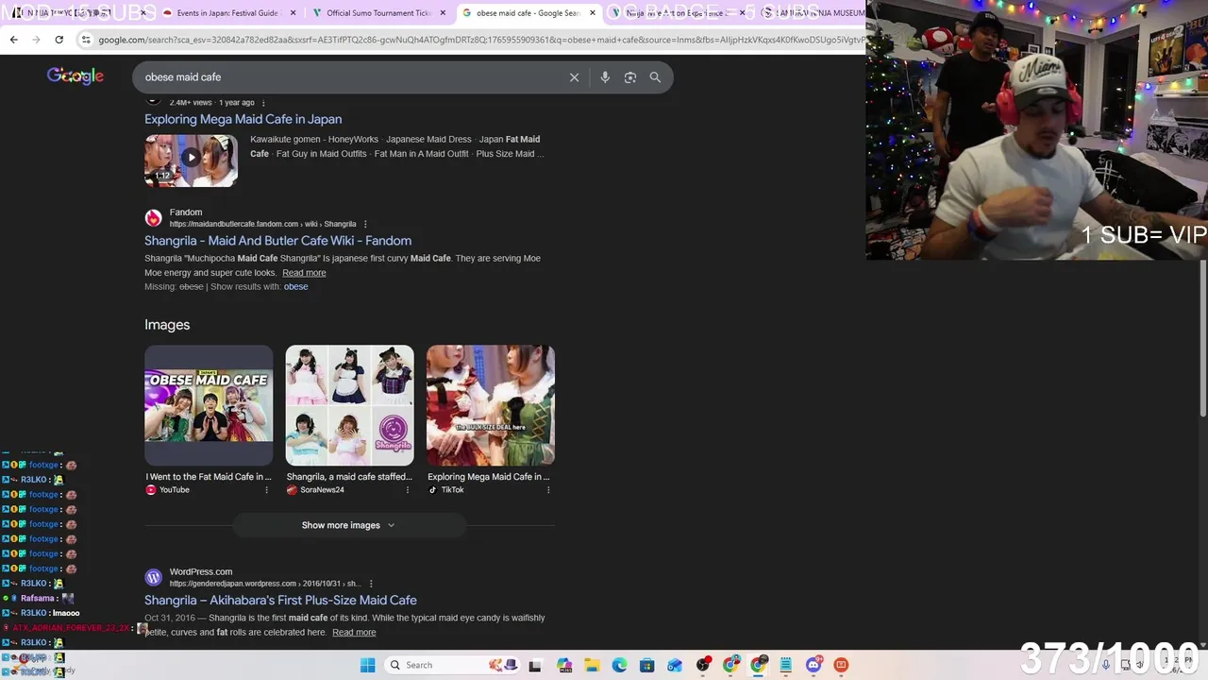Click 'Shangrila, a maid cafe staffed...' caption
This screenshot has height=680, width=1208.
(x=349, y=477)
